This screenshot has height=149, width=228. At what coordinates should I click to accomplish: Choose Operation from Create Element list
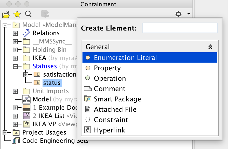[150, 78]
